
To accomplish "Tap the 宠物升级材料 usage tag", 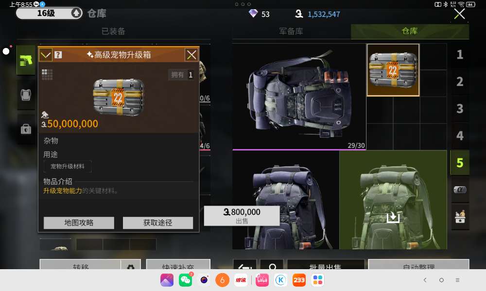I will pyautogui.click(x=67, y=166).
